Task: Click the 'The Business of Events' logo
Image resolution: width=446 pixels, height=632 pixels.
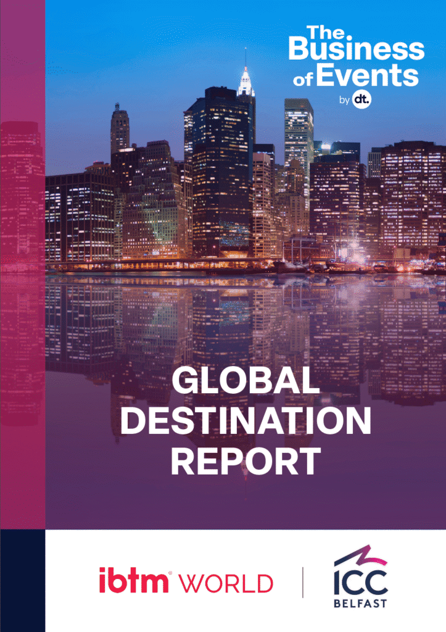Action: [x=356, y=67]
